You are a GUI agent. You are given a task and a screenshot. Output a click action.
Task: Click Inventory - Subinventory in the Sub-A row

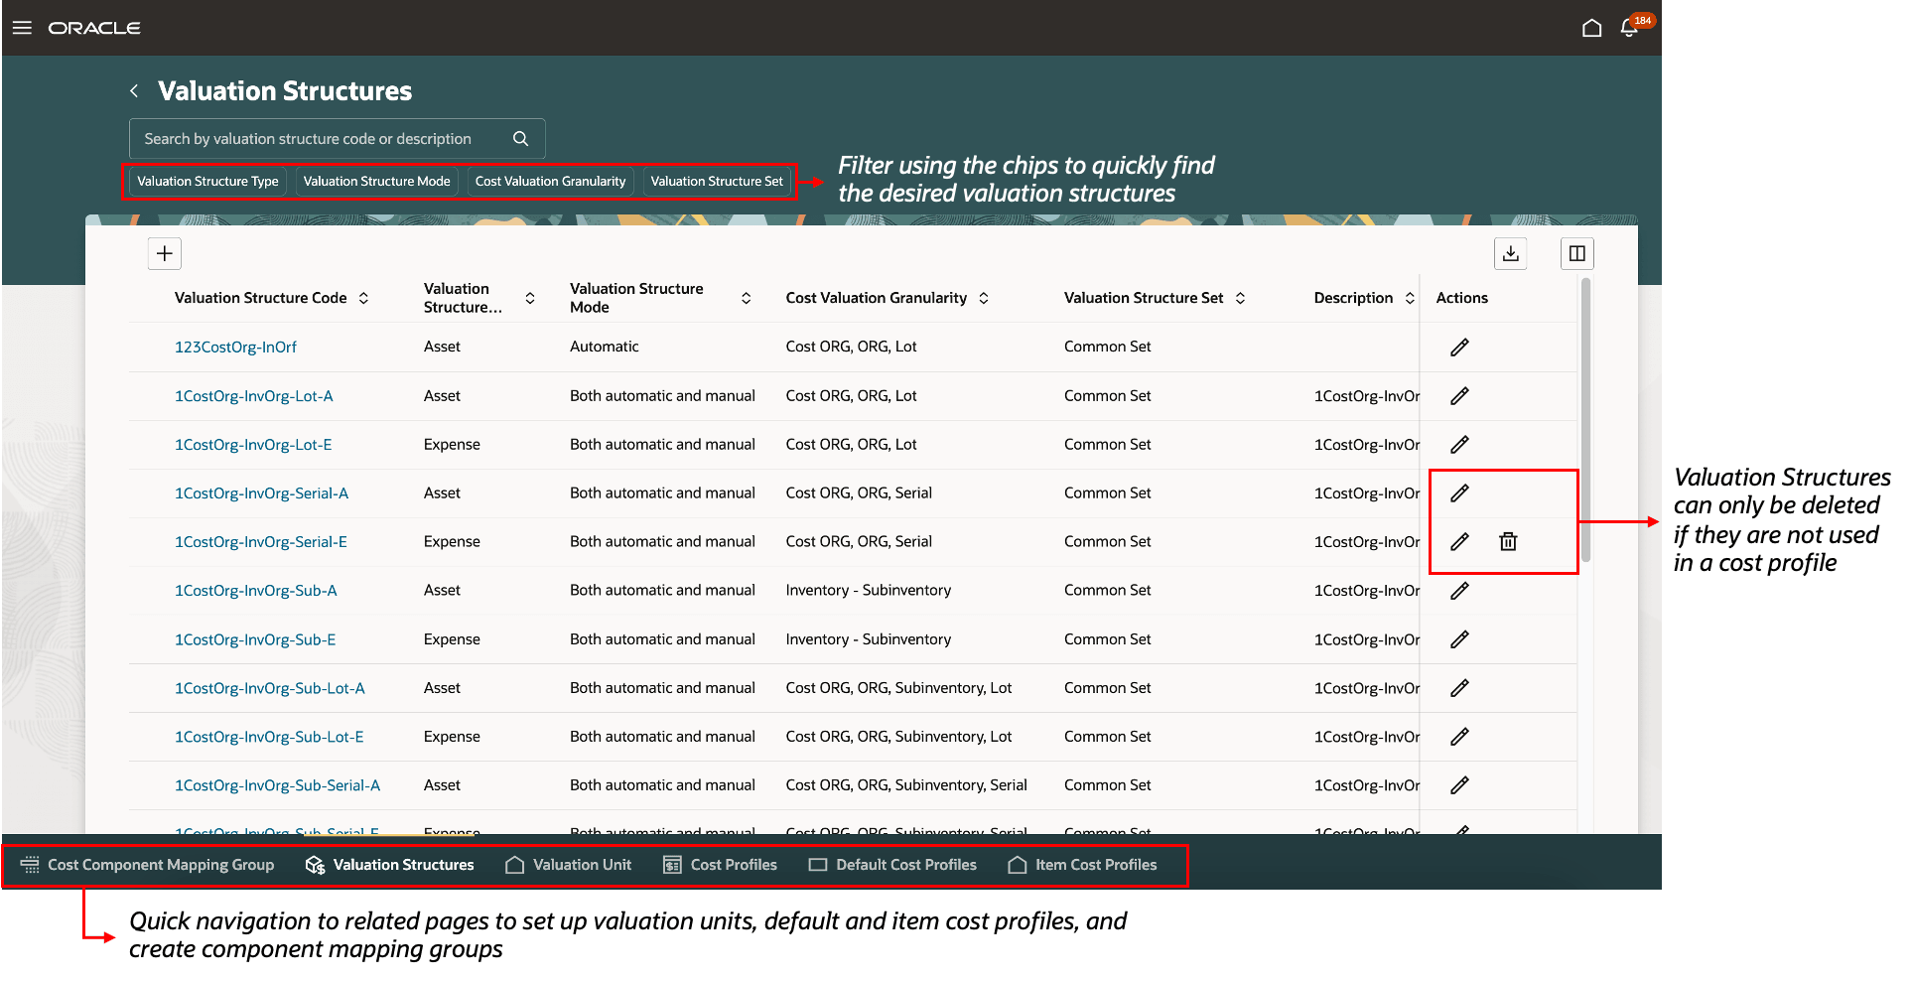point(869,591)
